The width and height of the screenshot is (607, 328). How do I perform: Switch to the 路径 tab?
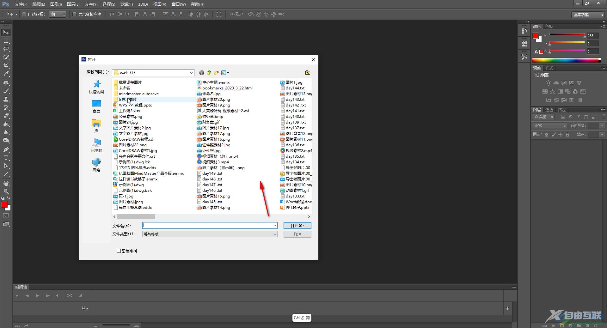click(562, 110)
